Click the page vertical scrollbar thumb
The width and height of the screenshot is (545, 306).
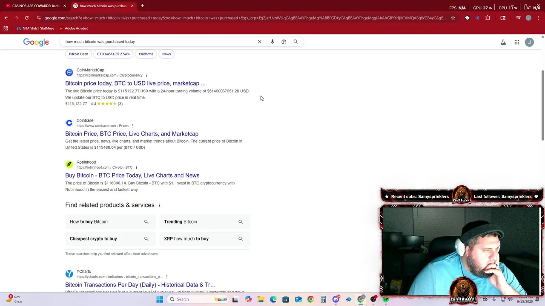(x=542, y=105)
